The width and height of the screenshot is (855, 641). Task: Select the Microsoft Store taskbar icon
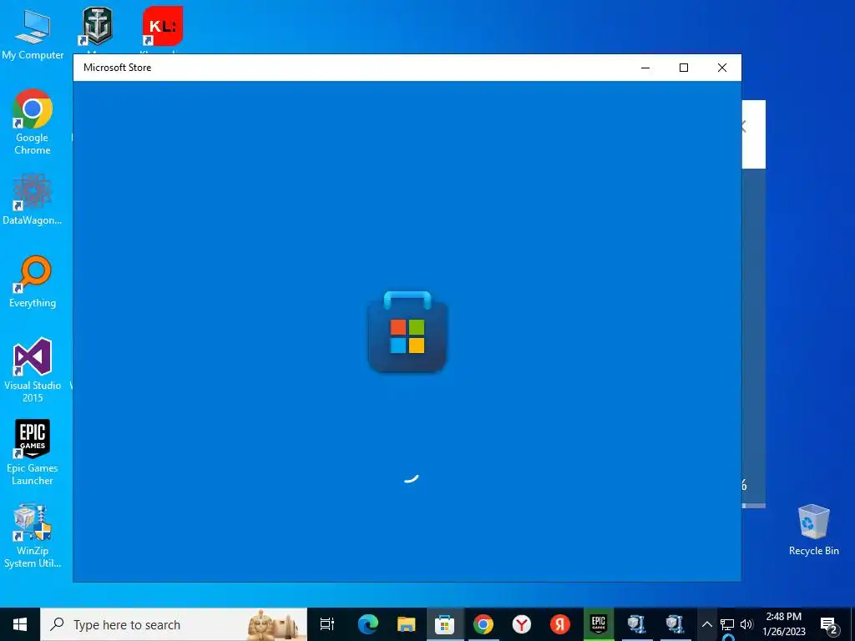pyautogui.click(x=445, y=624)
